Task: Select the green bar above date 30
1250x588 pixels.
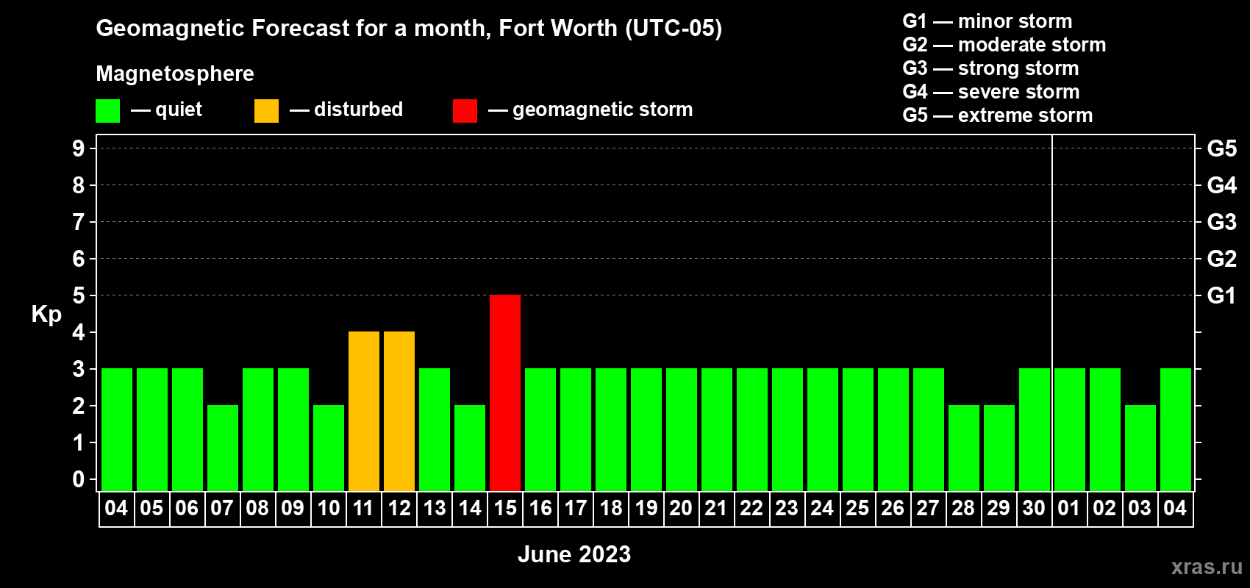Action: coord(1035,430)
